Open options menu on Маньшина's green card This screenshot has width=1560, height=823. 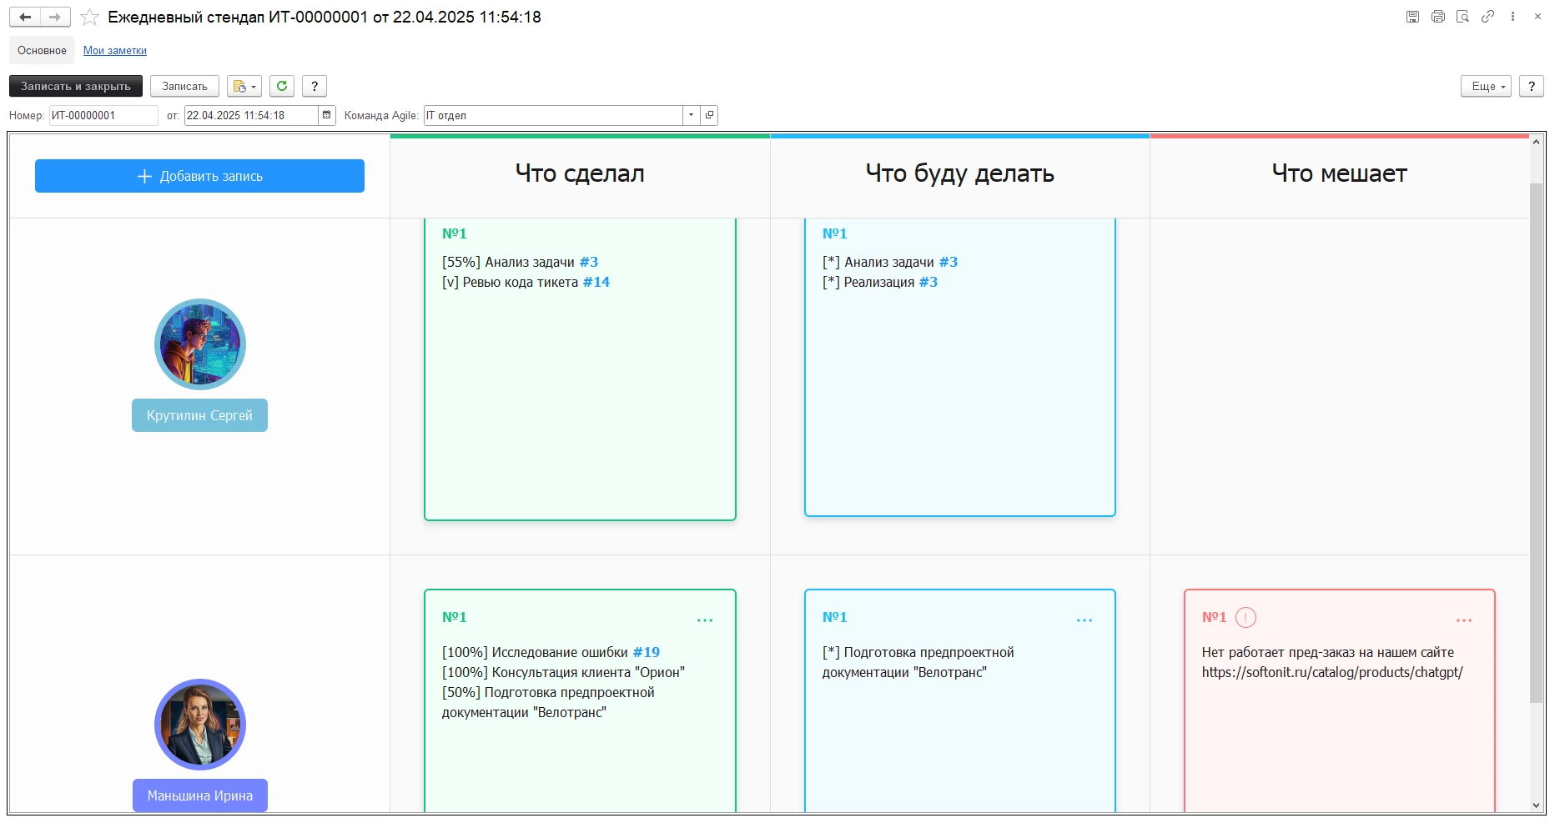pos(705,620)
